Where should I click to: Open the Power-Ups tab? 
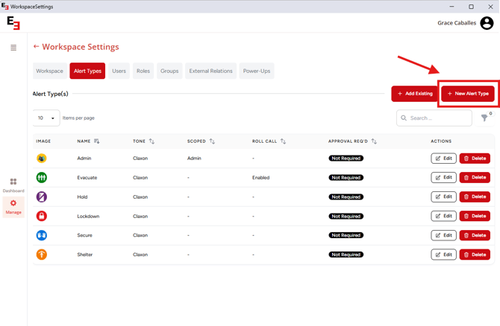[x=257, y=71]
